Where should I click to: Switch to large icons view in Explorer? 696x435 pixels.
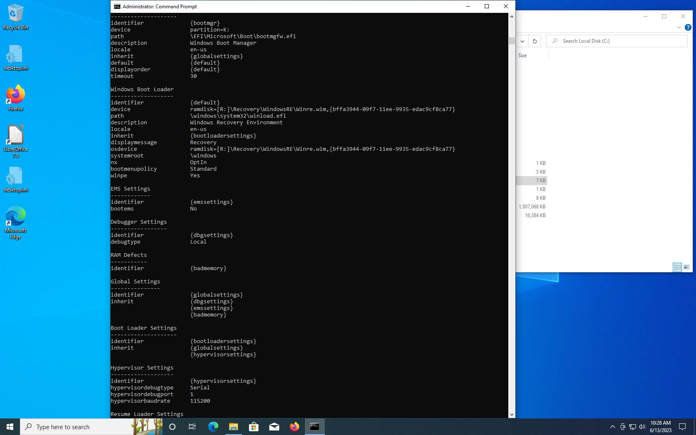(x=686, y=267)
